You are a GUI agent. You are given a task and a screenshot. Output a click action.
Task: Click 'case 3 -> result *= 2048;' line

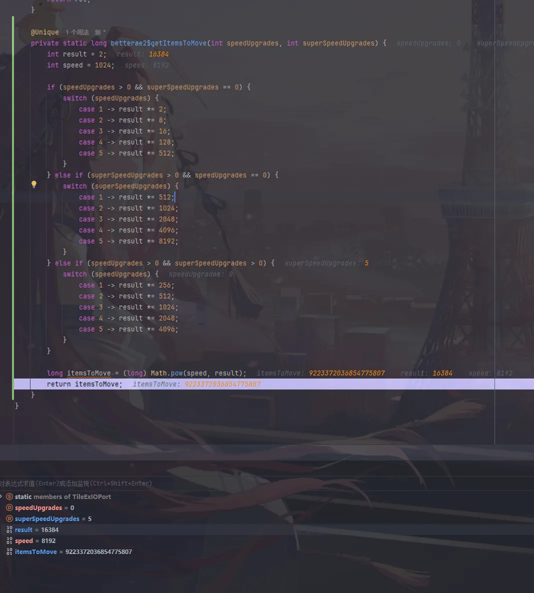coord(128,219)
